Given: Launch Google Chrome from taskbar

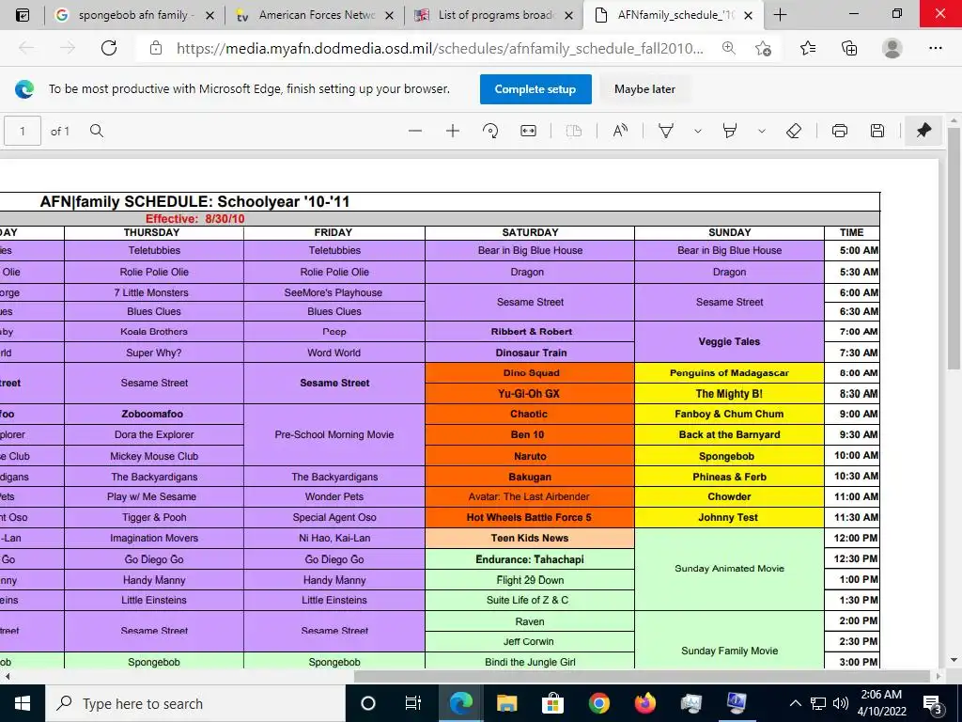Looking at the screenshot, I should [x=598, y=703].
